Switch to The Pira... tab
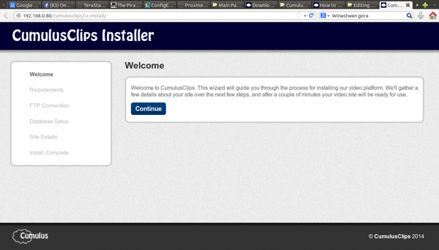The image size is (439, 250). [126, 5]
